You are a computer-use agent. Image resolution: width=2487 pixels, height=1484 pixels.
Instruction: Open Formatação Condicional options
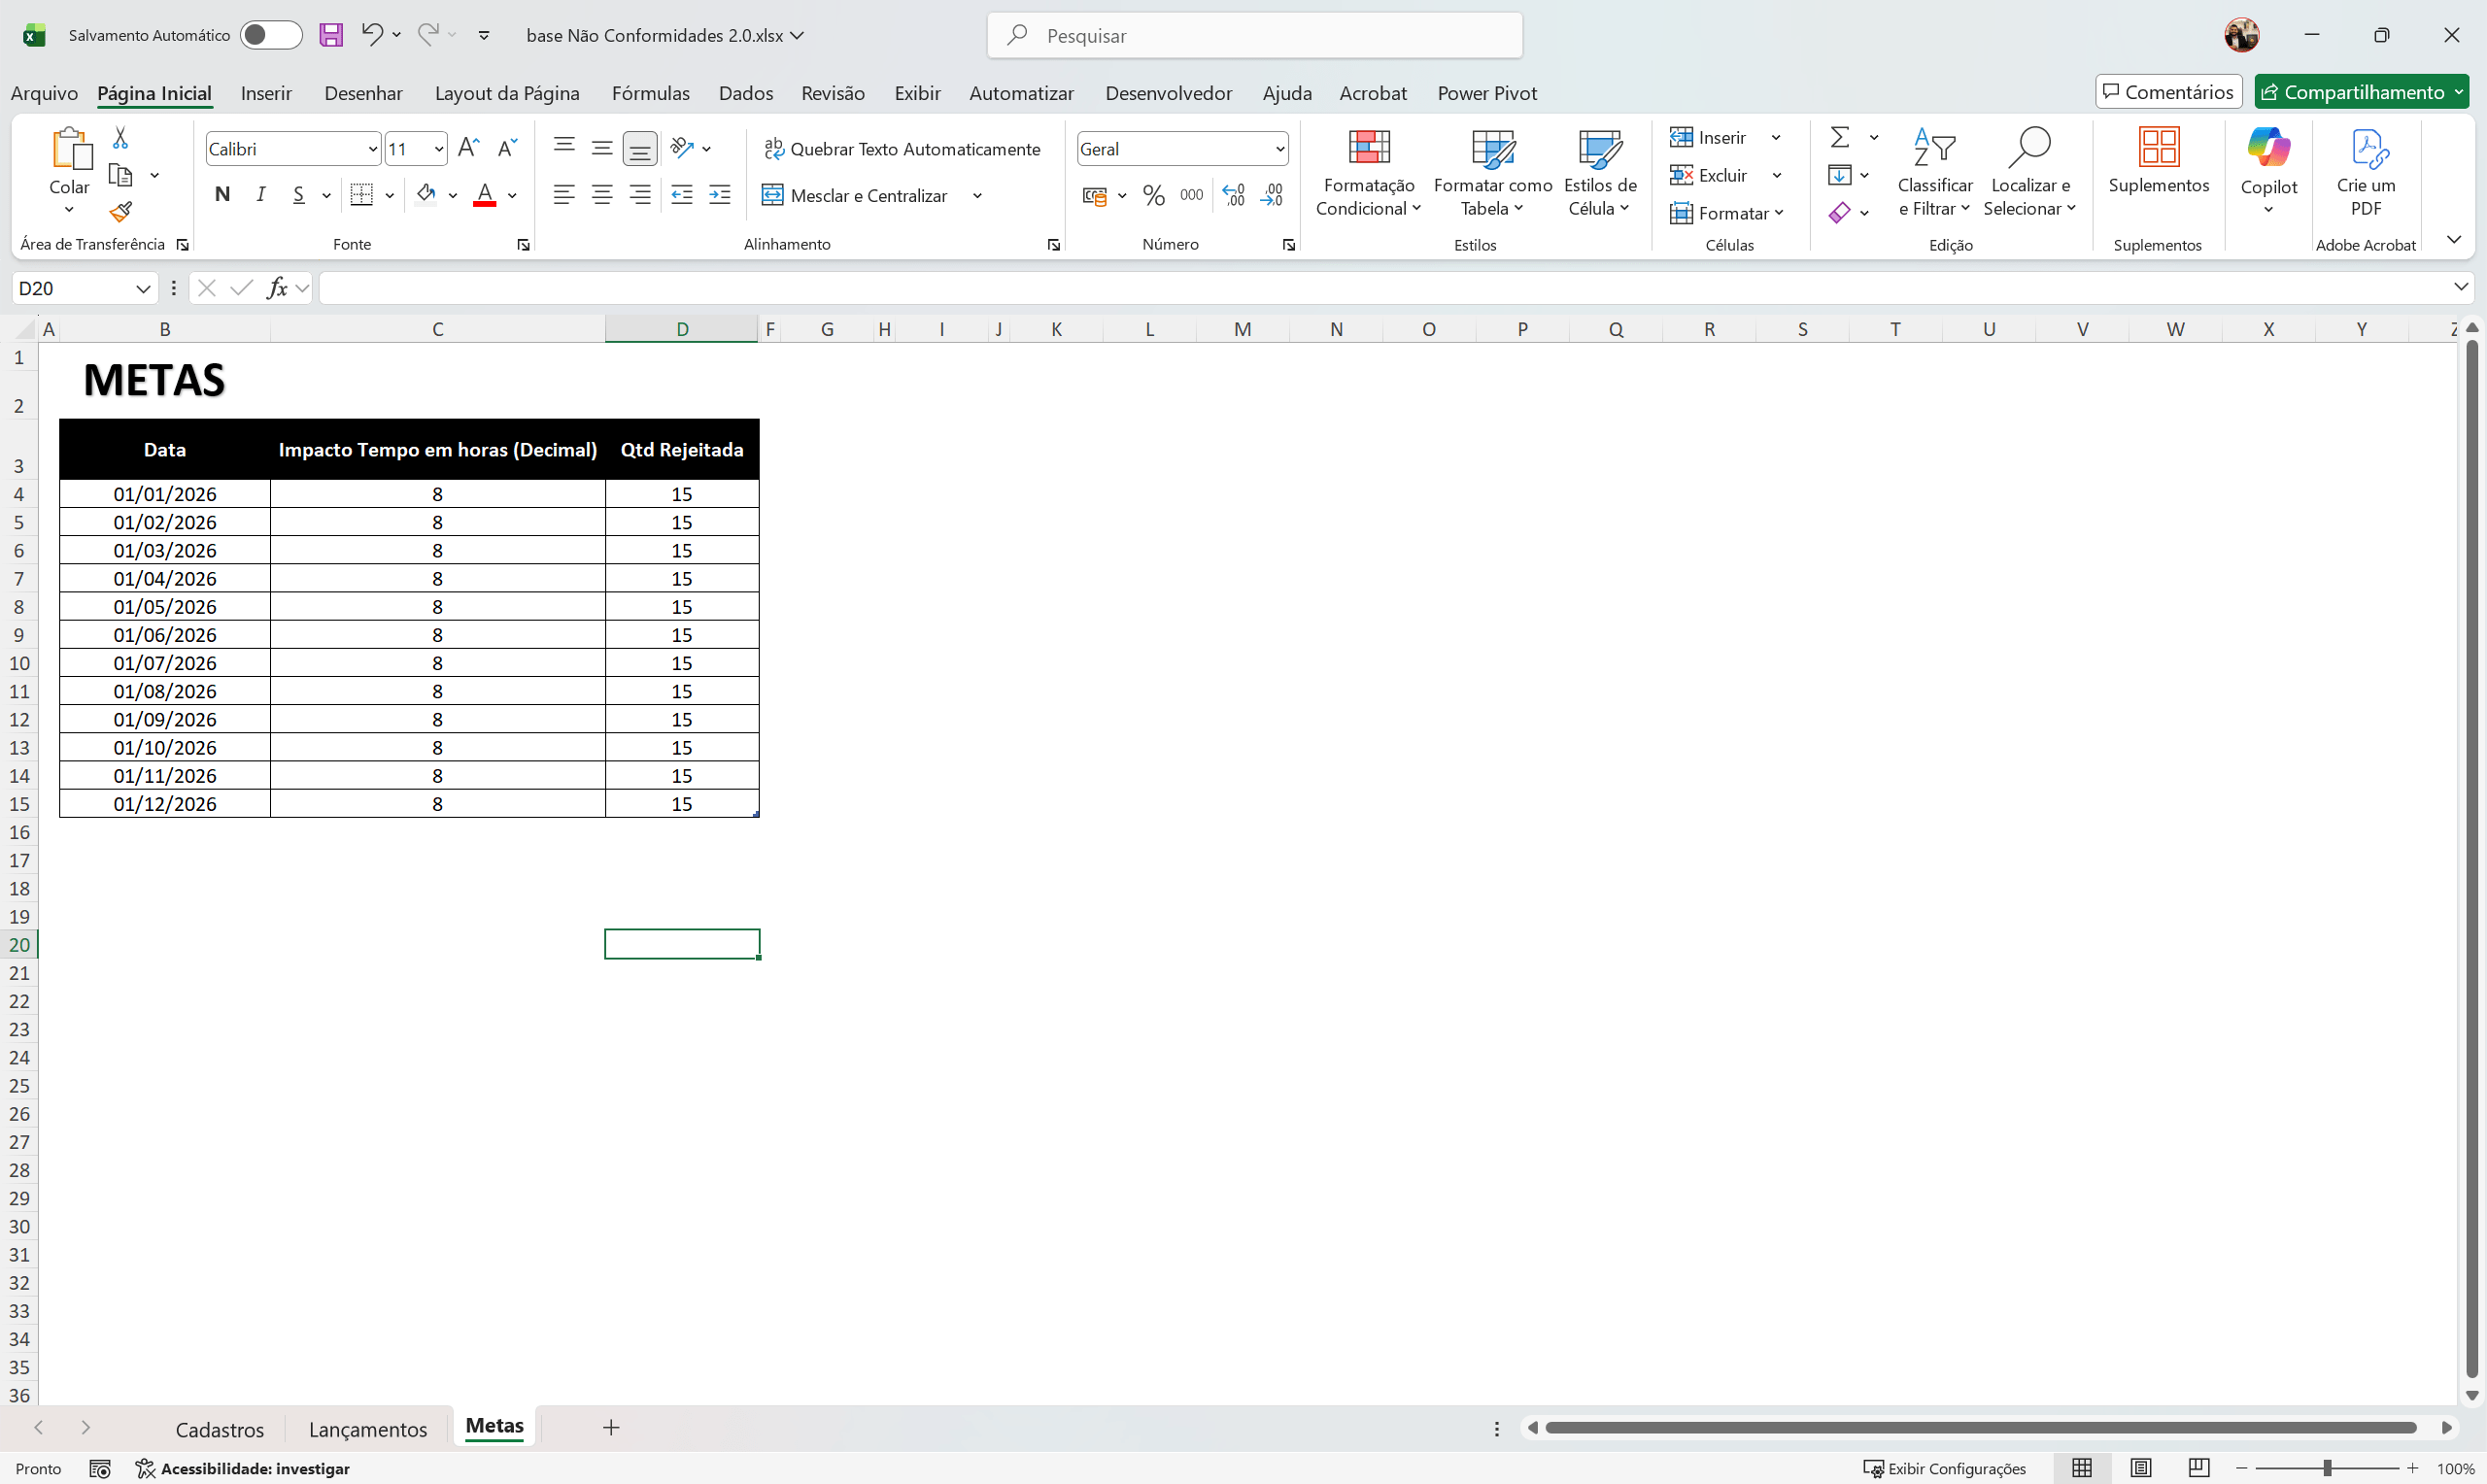[x=1369, y=172]
